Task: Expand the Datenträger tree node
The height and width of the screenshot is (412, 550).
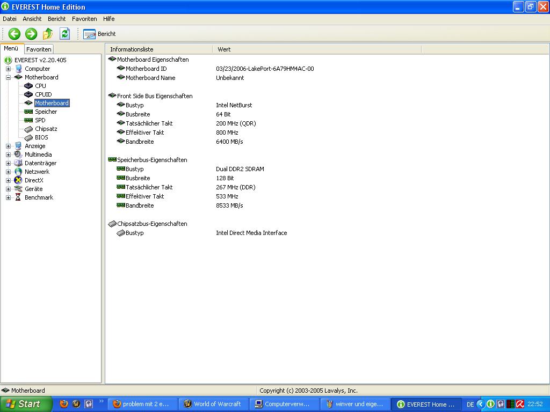Action: point(9,163)
